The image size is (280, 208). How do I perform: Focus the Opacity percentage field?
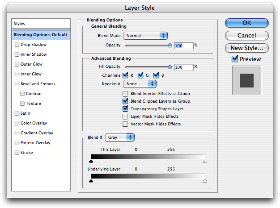[183, 46]
